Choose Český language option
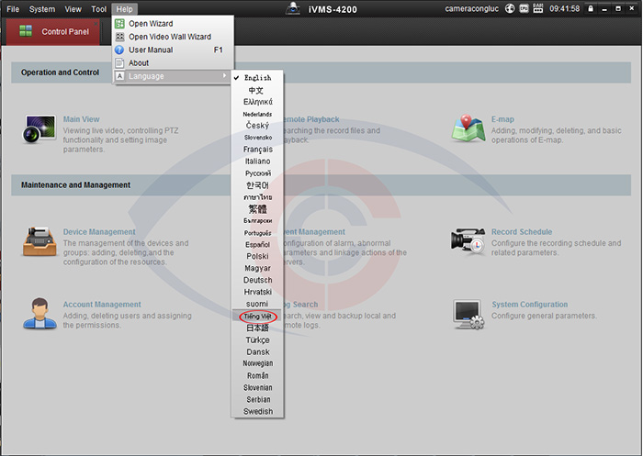The image size is (643, 456). [x=257, y=126]
